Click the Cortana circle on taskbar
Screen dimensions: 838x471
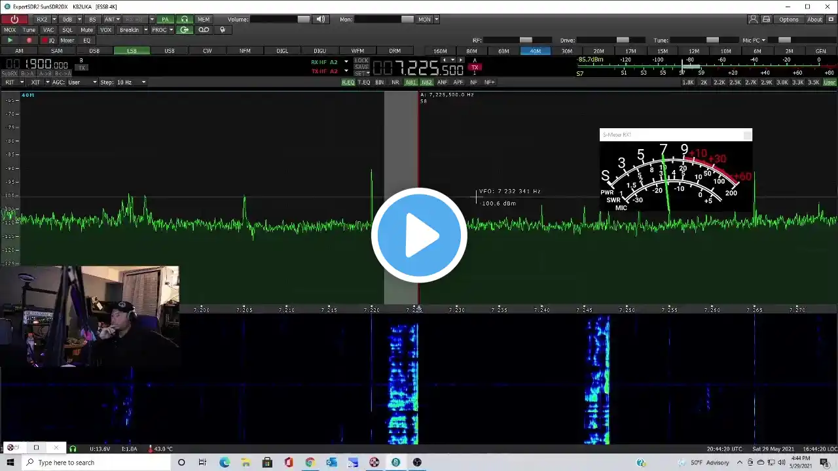click(181, 462)
